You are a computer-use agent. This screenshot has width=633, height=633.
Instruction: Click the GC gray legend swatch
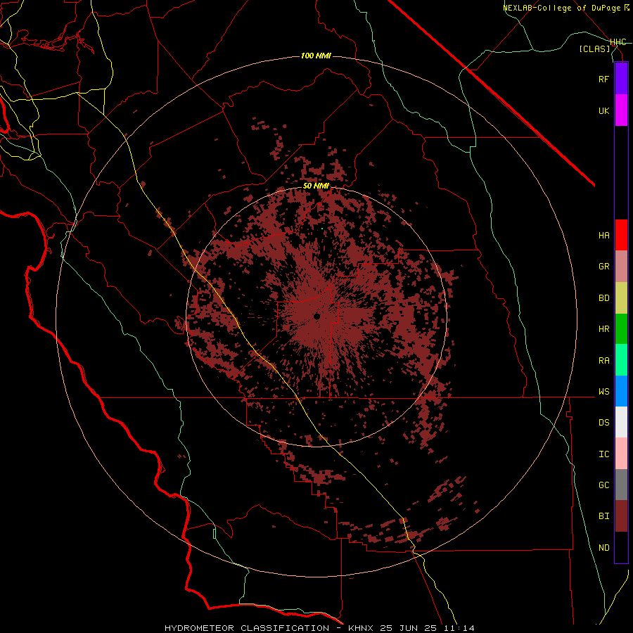(x=621, y=485)
